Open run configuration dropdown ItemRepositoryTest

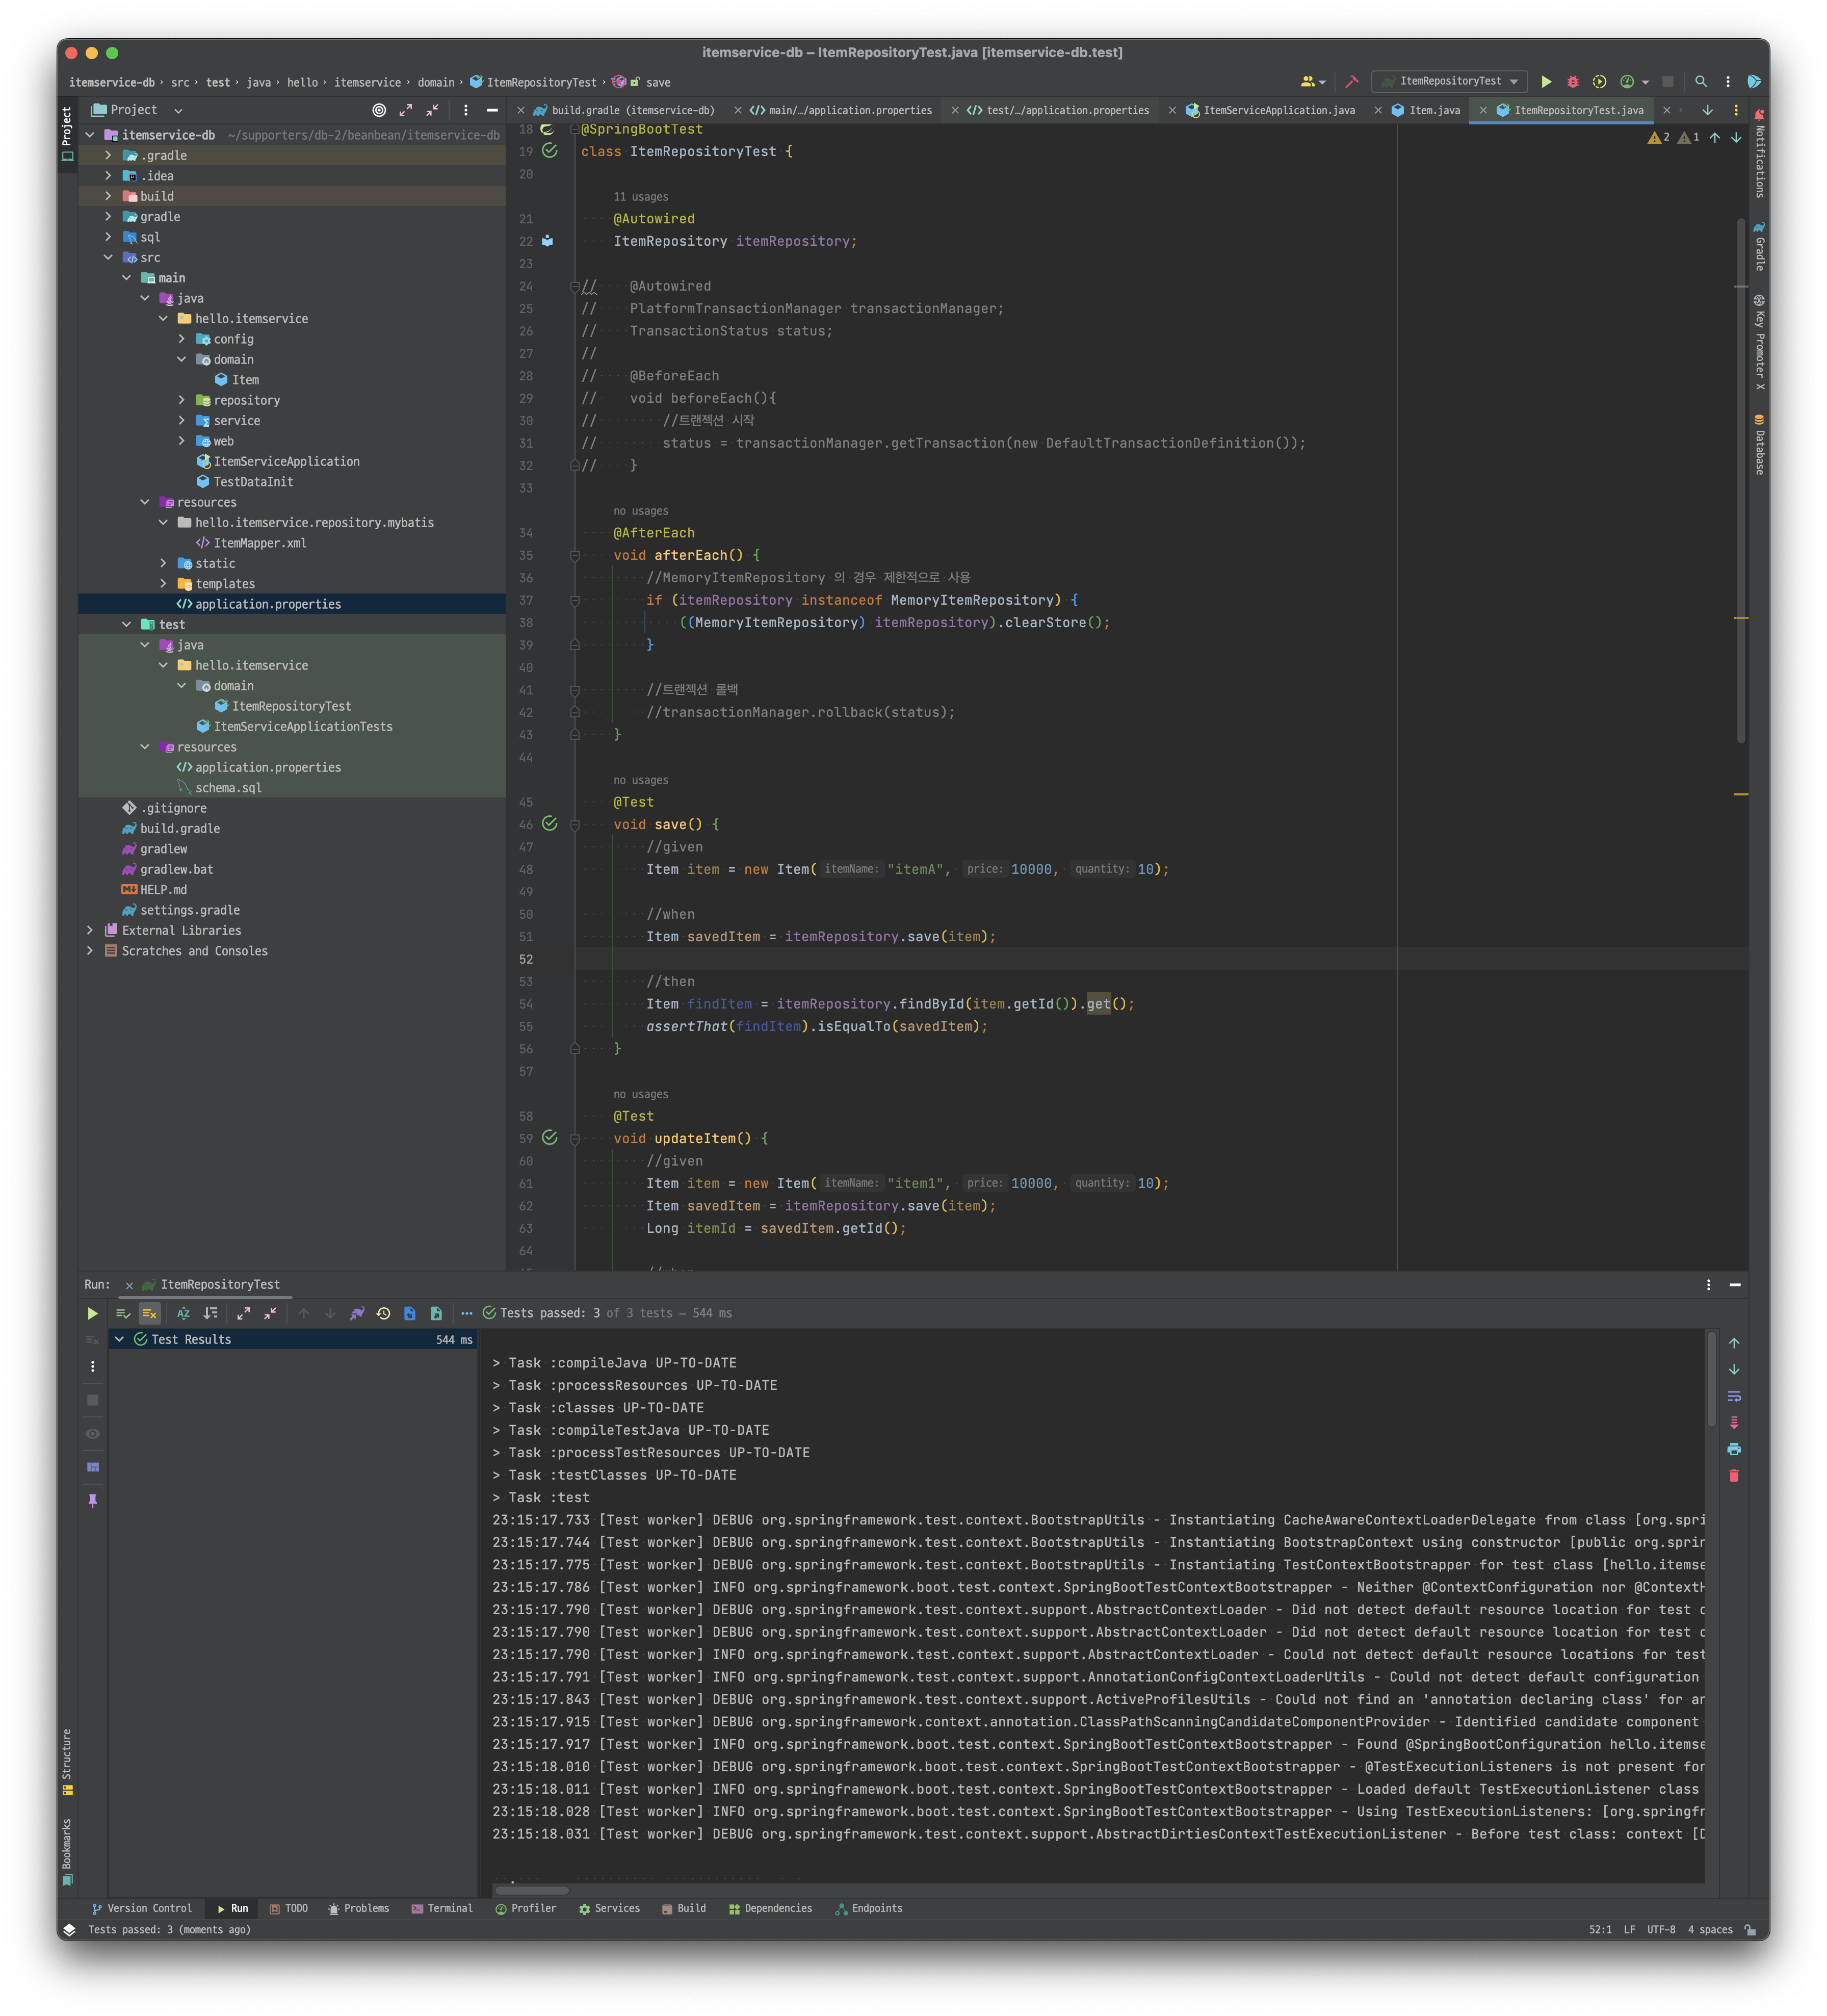(x=1450, y=82)
